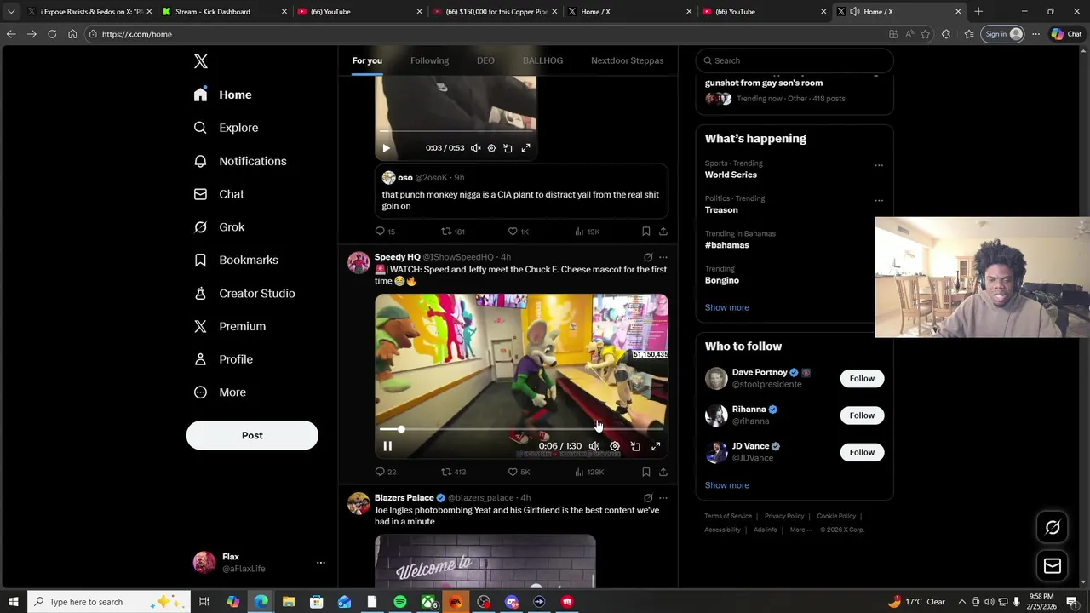The width and height of the screenshot is (1090, 613).
Task: Bookmark the oso quoted post
Action: (645, 232)
